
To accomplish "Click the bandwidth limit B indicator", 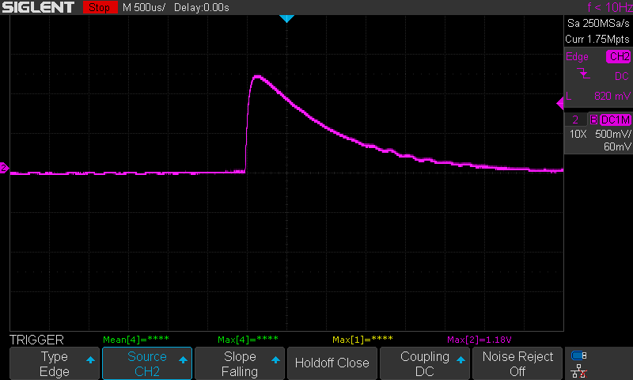I will coord(593,120).
